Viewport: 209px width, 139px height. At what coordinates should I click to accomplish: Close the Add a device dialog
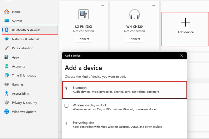(x=182, y=56)
